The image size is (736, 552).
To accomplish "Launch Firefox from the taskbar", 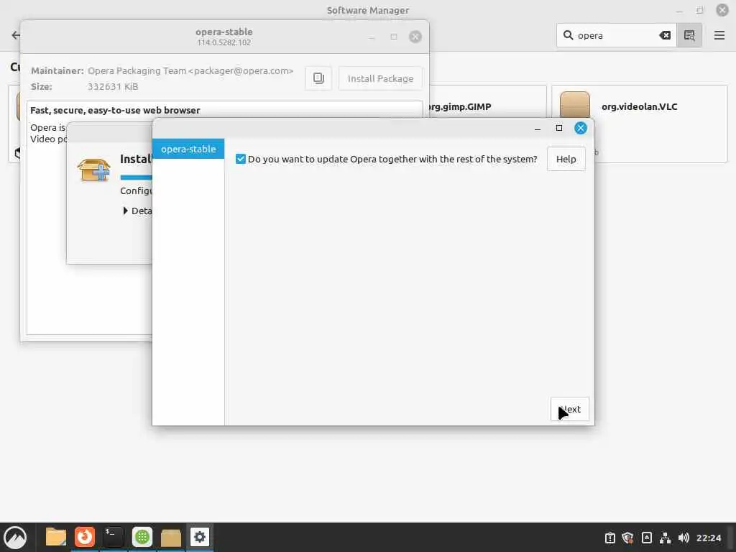I will pos(85,537).
